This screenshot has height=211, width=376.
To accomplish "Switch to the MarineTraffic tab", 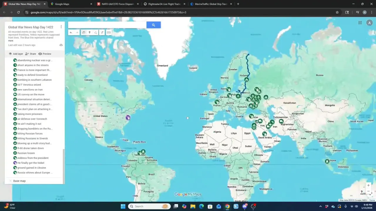I will (x=211, y=4).
